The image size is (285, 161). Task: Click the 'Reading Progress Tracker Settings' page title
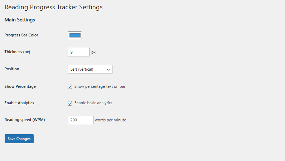(53, 7)
